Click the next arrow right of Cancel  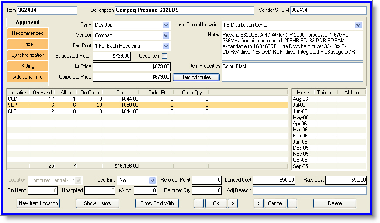pyautogui.click(x=292, y=203)
